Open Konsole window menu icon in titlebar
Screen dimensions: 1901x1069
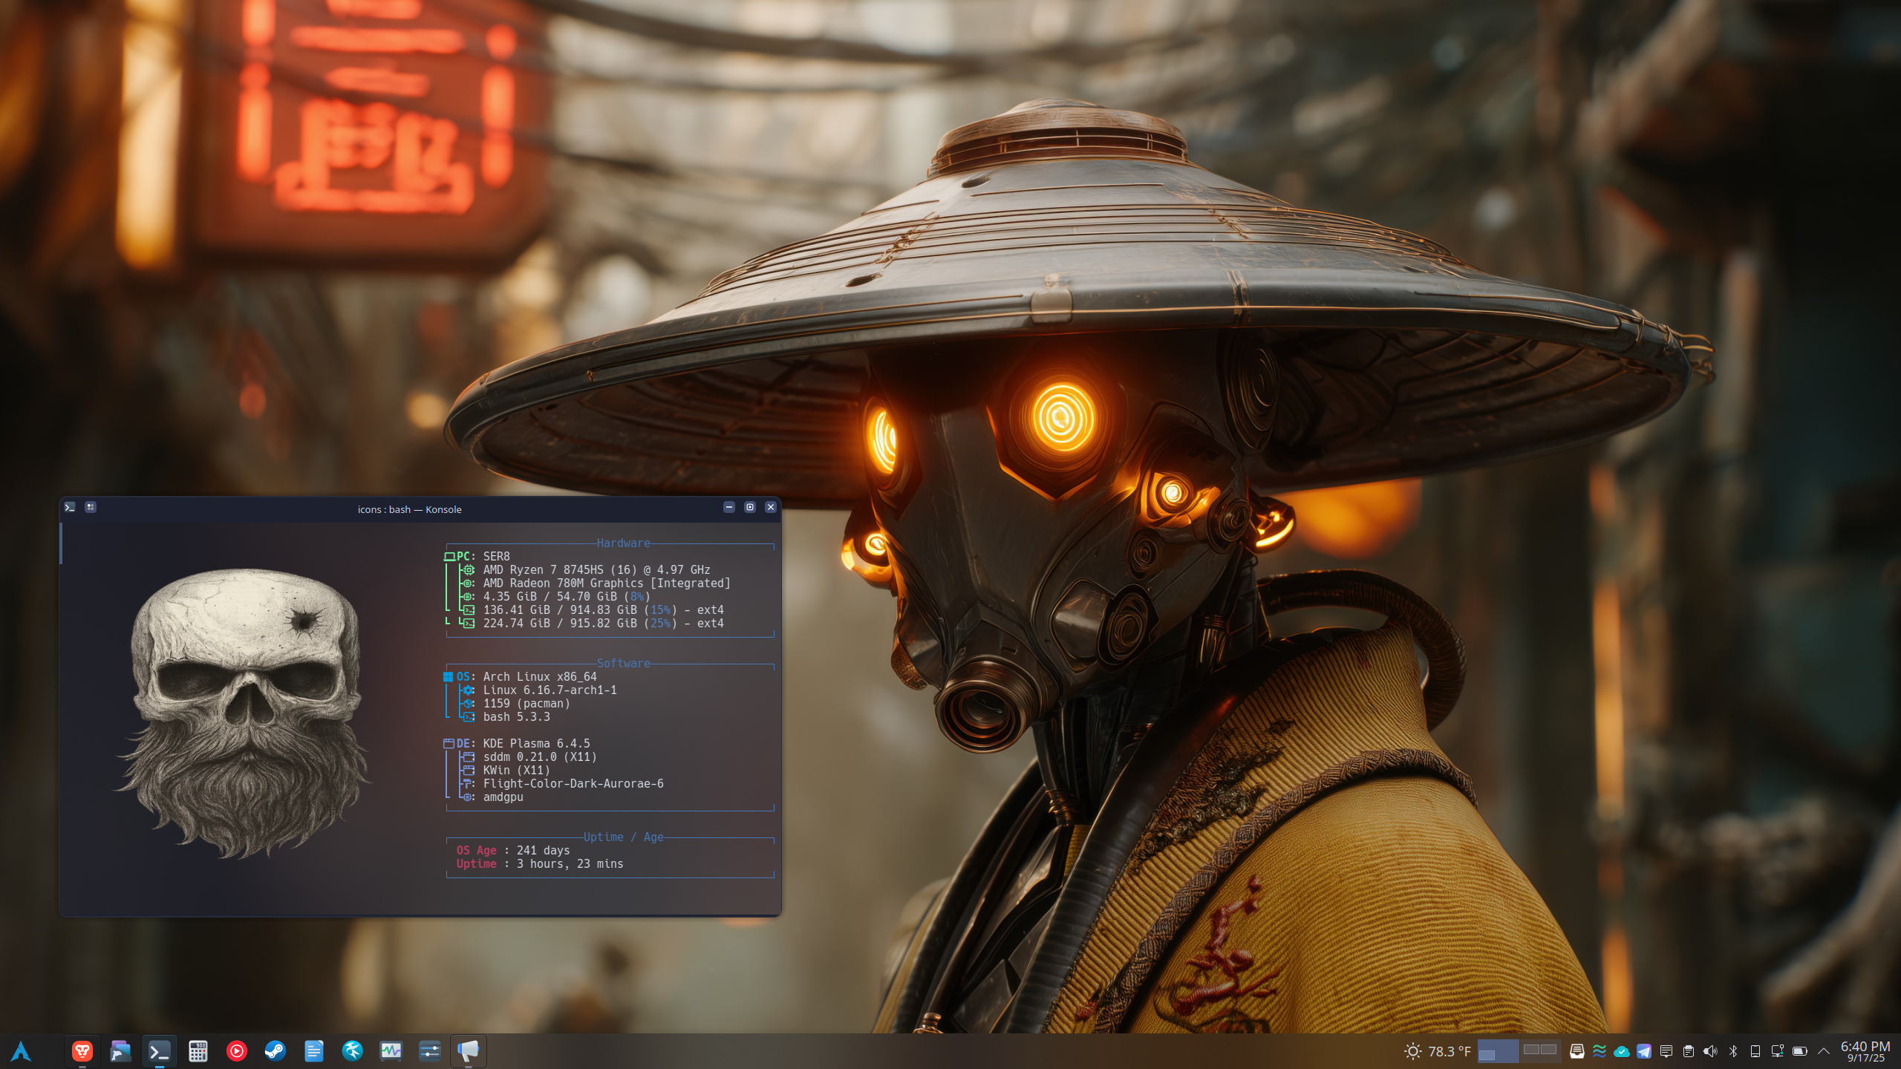coord(70,507)
